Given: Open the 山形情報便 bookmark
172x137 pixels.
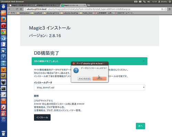Looking at the screenshot, I should 104,13.
